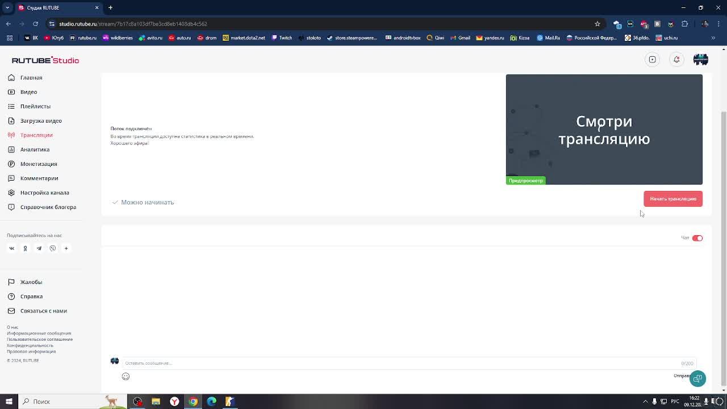The width and height of the screenshot is (727, 409).
Task: Open Правовая информация footer link
Action: coord(31,351)
